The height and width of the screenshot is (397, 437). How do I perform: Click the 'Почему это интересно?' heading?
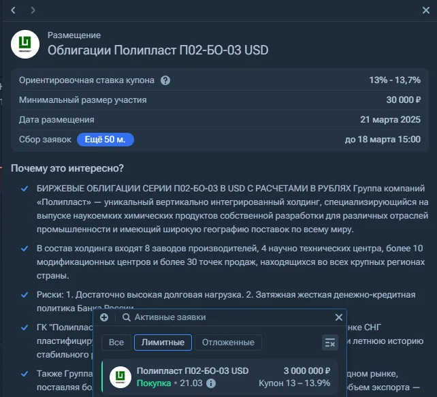tap(67, 168)
